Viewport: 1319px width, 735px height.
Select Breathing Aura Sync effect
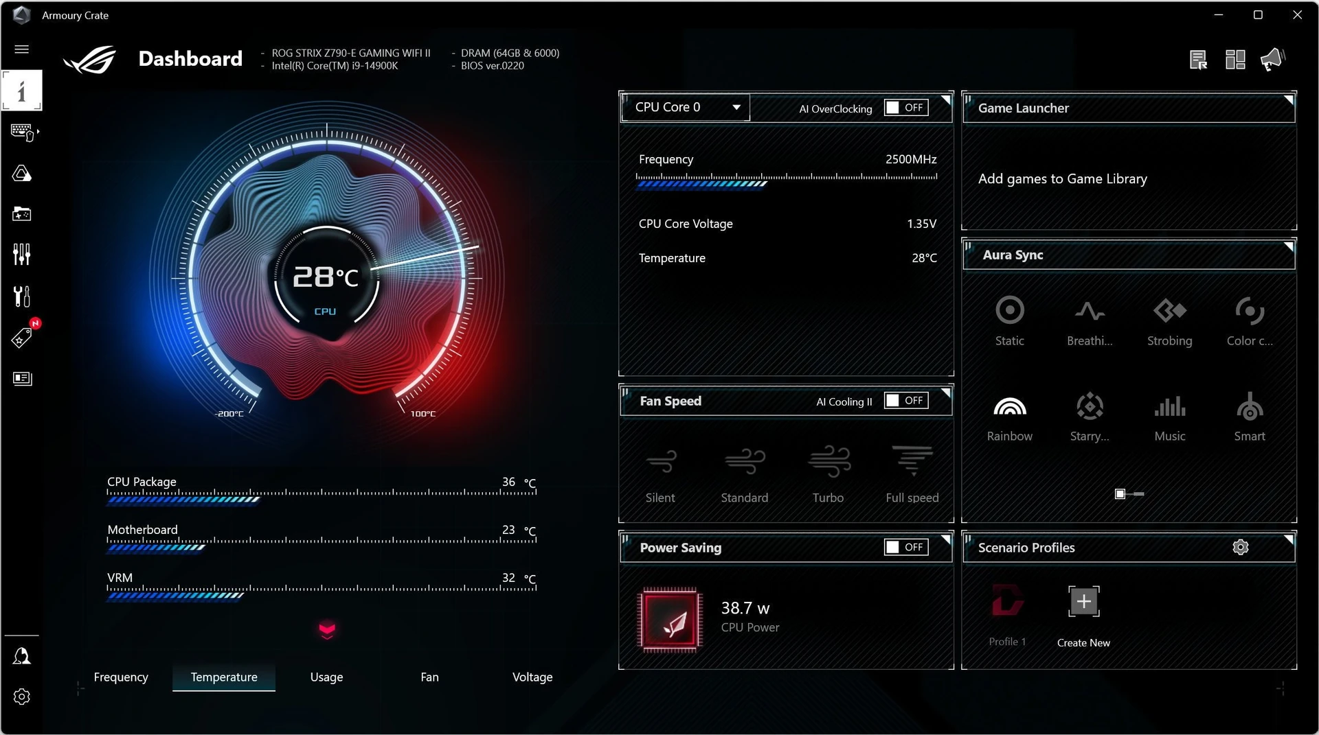(1090, 320)
